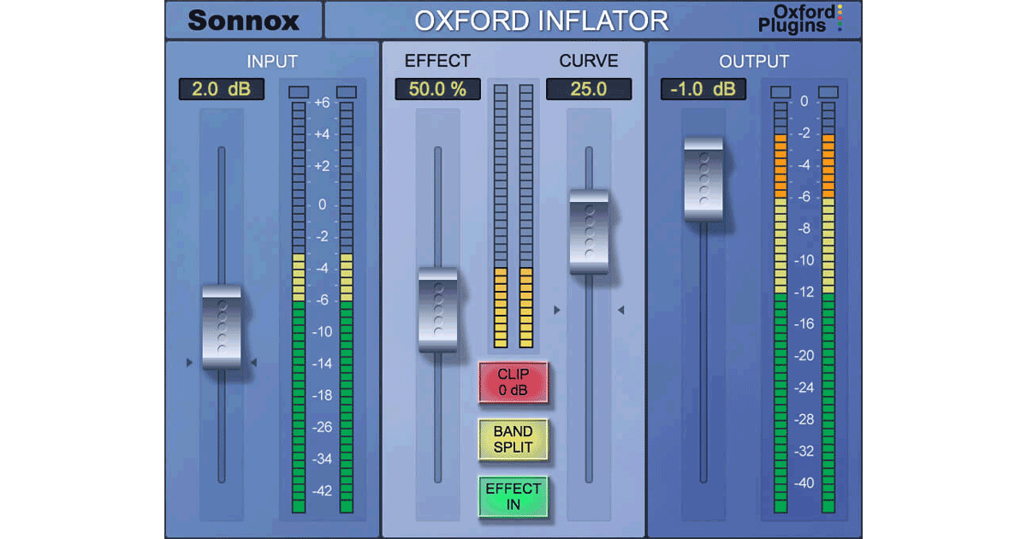This screenshot has width=1027, height=539.
Task: Select the EFFECT section header
Action: pos(438,61)
